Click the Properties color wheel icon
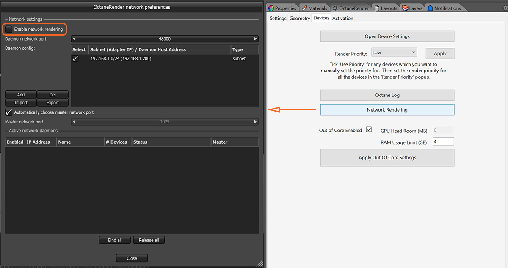 click(x=271, y=8)
